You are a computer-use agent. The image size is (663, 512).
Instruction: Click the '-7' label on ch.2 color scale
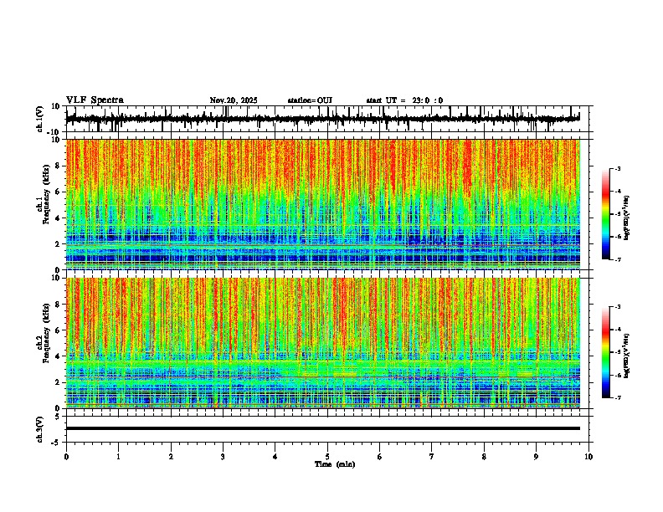tap(617, 397)
